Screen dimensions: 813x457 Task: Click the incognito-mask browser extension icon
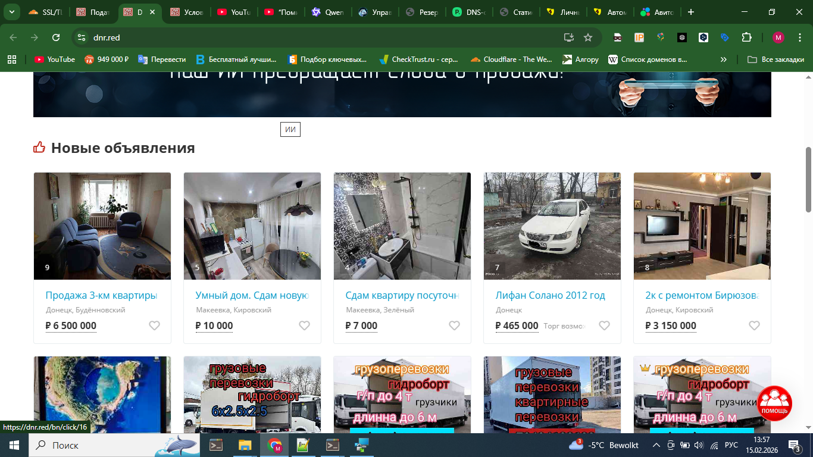click(617, 37)
